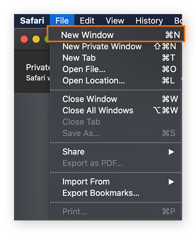Open the Edit menu
The width and height of the screenshot is (196, 234).
pos(87,21)
